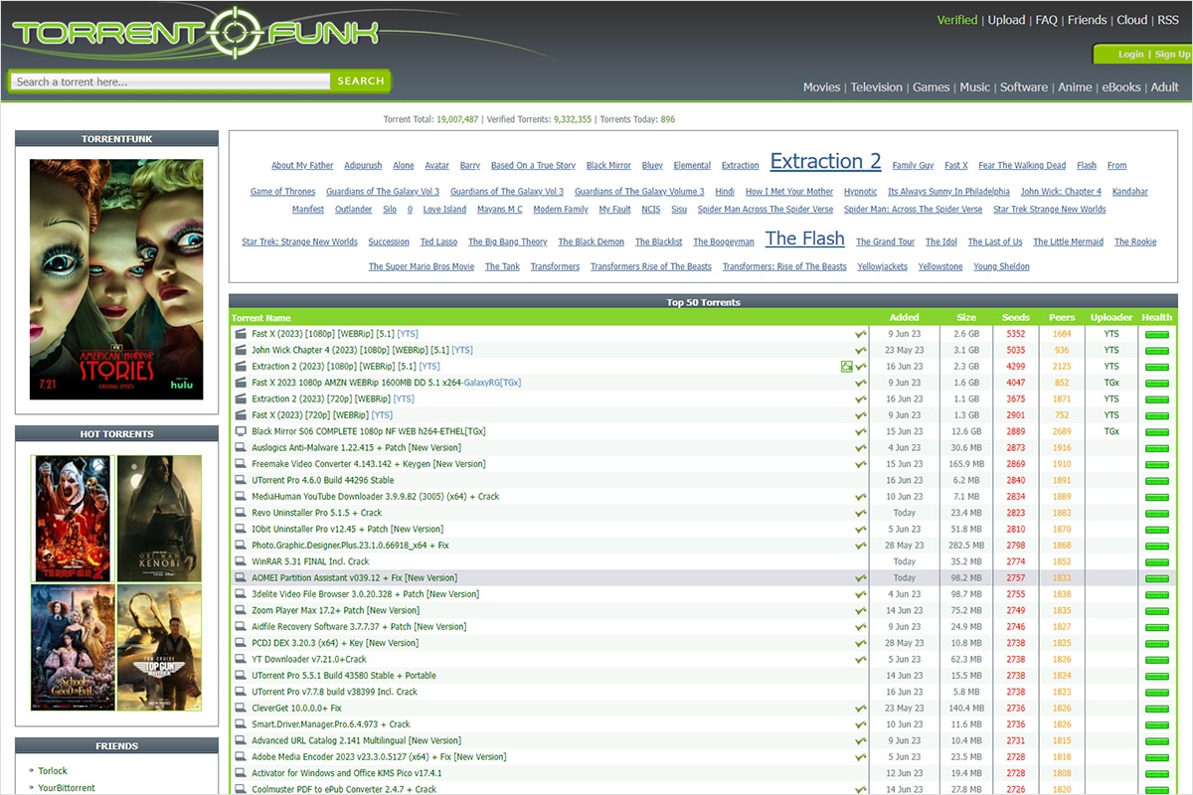Click the software icon beside WinRAR 5.31 FINAL
Screen dimensions: 1193x795
tap(240, 561)
